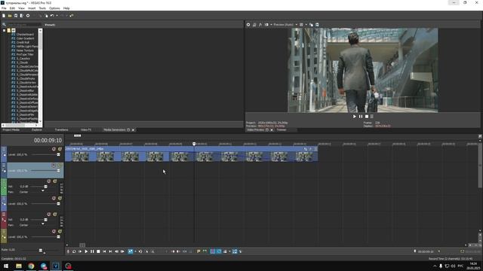The width and height of the screenshot is (483, 271).
Task: Open the Edit menu
Action: click(x=12, y=8)
